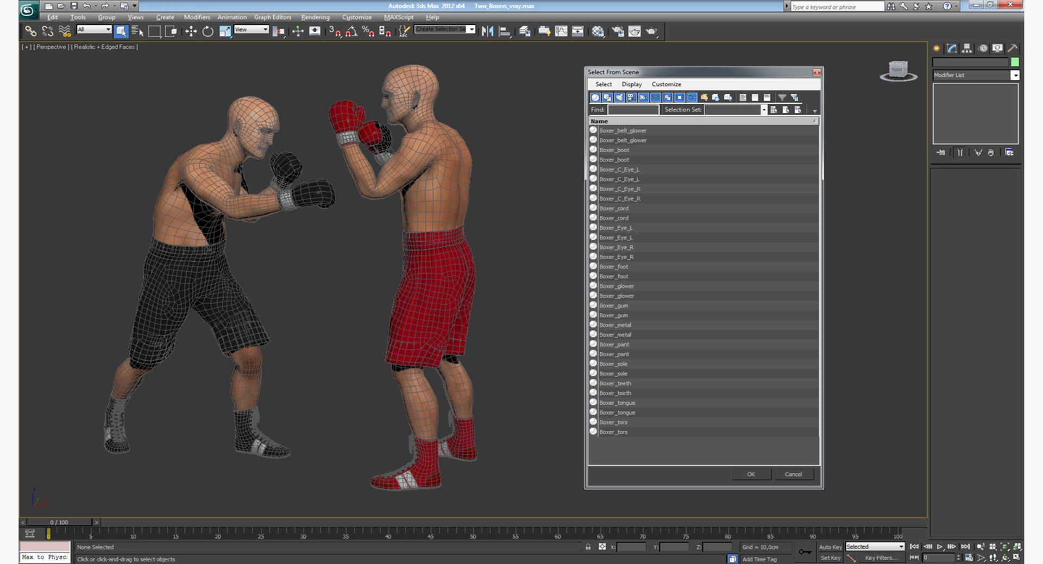
Task: Toggle Display Bone Objects filter button
Action: [691, 98]
